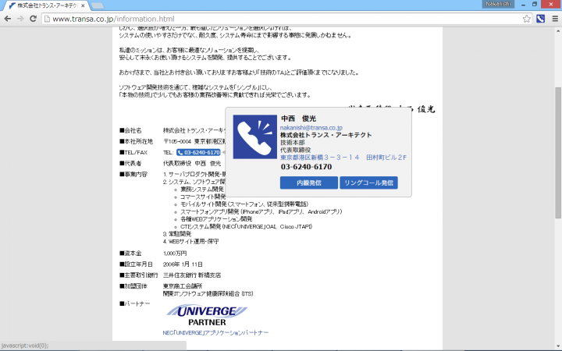The height and width of the screenshot is (351, 562).
Task: Click the ■パートナー label
Action: 135,303
